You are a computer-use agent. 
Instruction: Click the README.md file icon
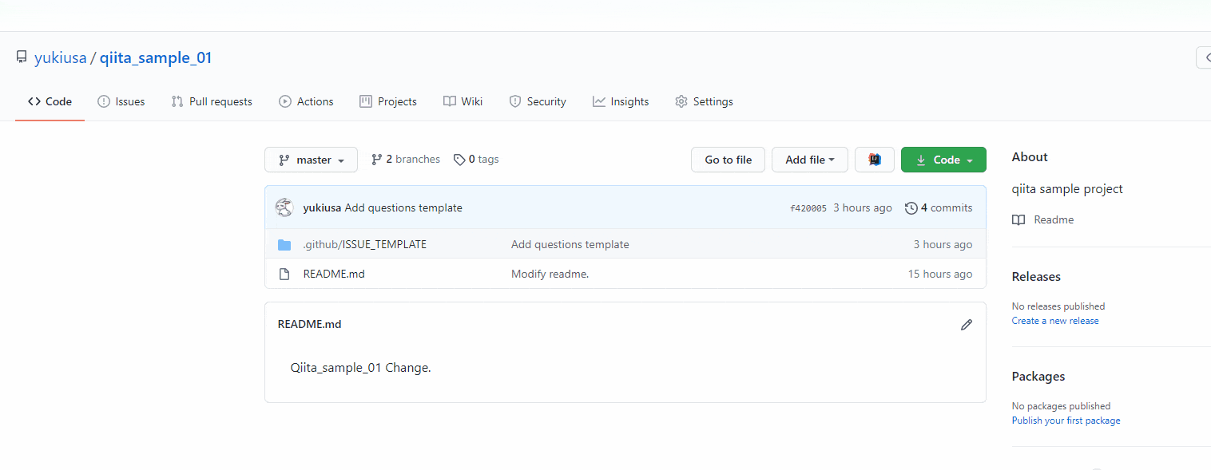(x=284, y=273)
